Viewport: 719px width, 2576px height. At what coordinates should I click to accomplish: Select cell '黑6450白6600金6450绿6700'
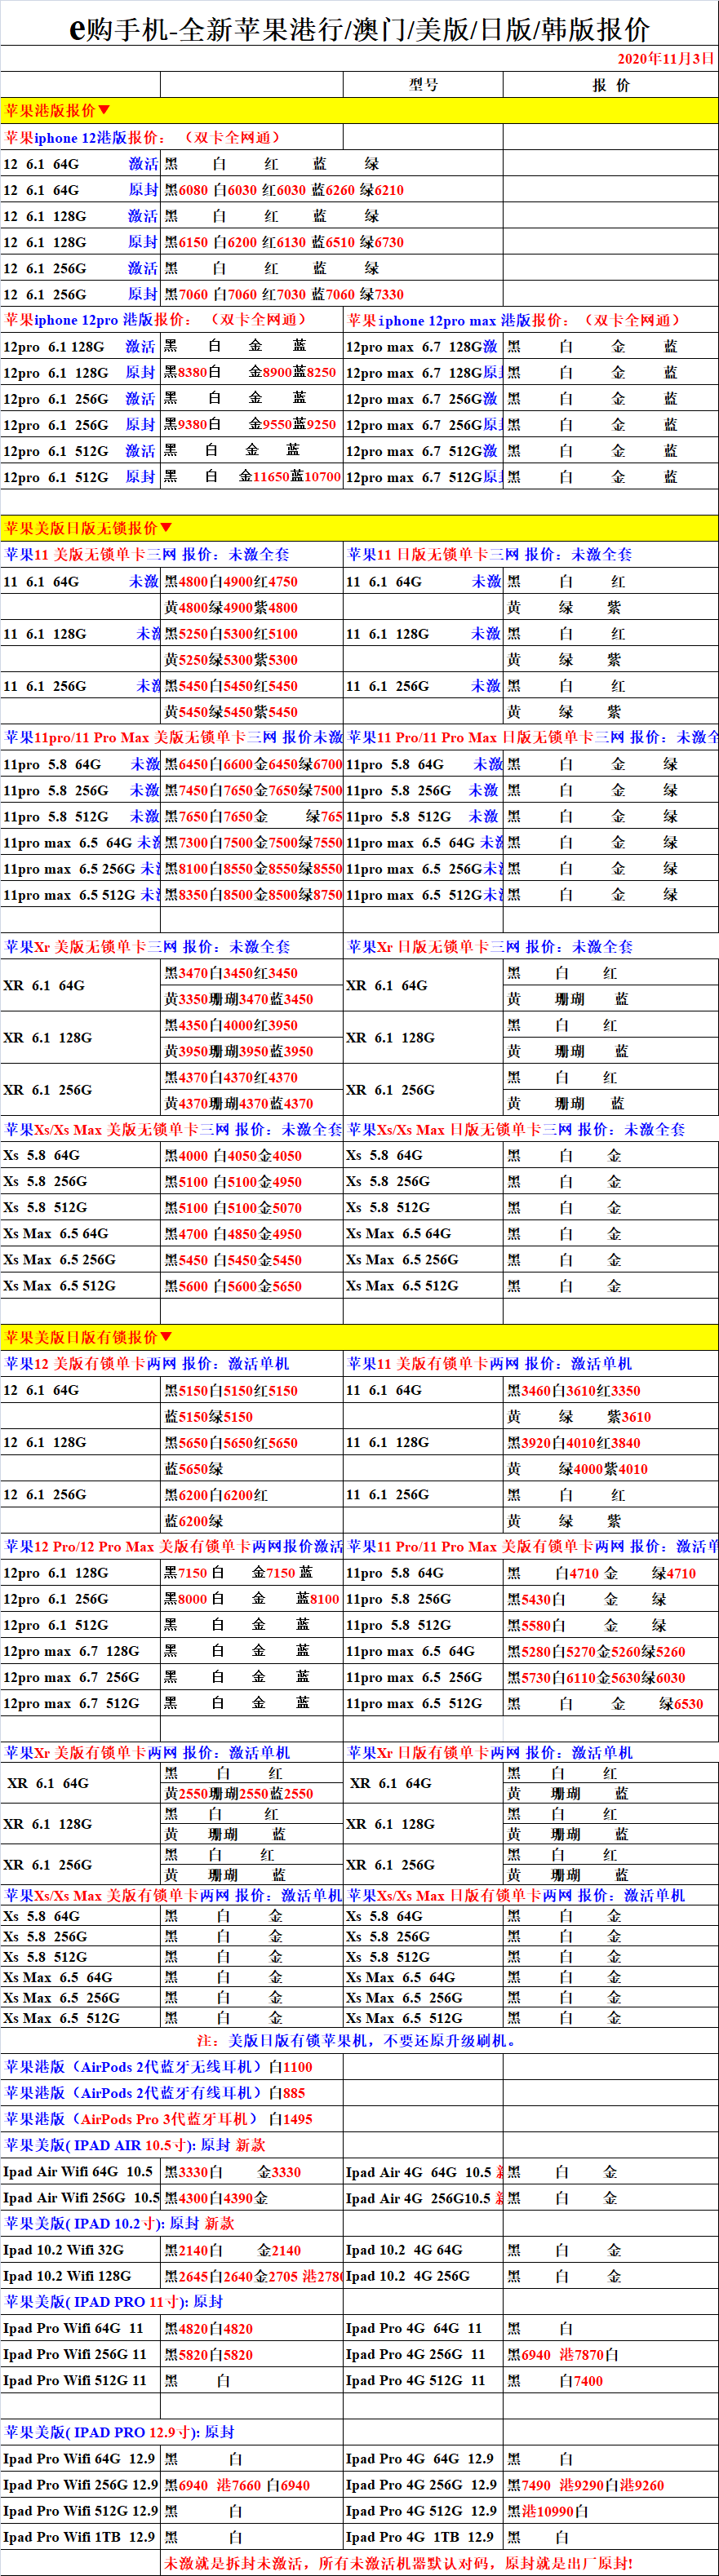click(x=252, y=764)
